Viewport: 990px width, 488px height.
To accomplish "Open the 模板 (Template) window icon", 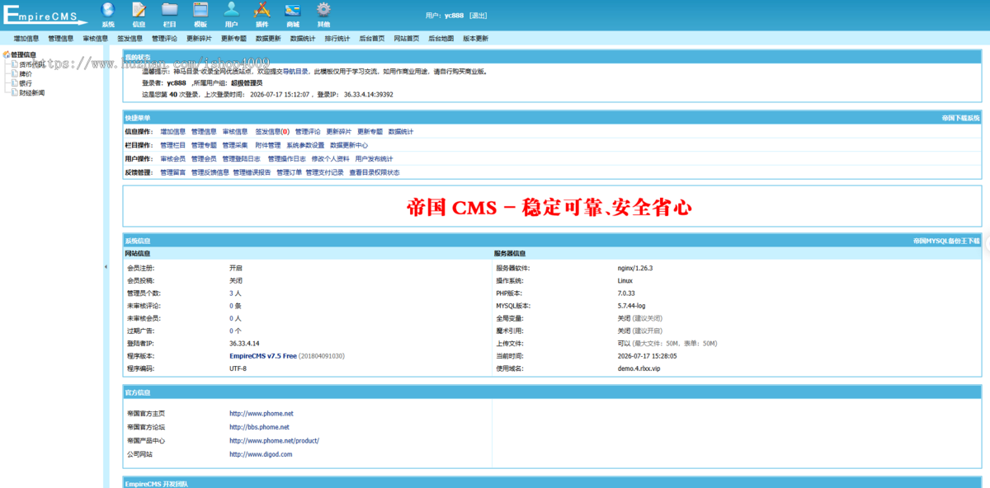I will [x=200, y=10].
